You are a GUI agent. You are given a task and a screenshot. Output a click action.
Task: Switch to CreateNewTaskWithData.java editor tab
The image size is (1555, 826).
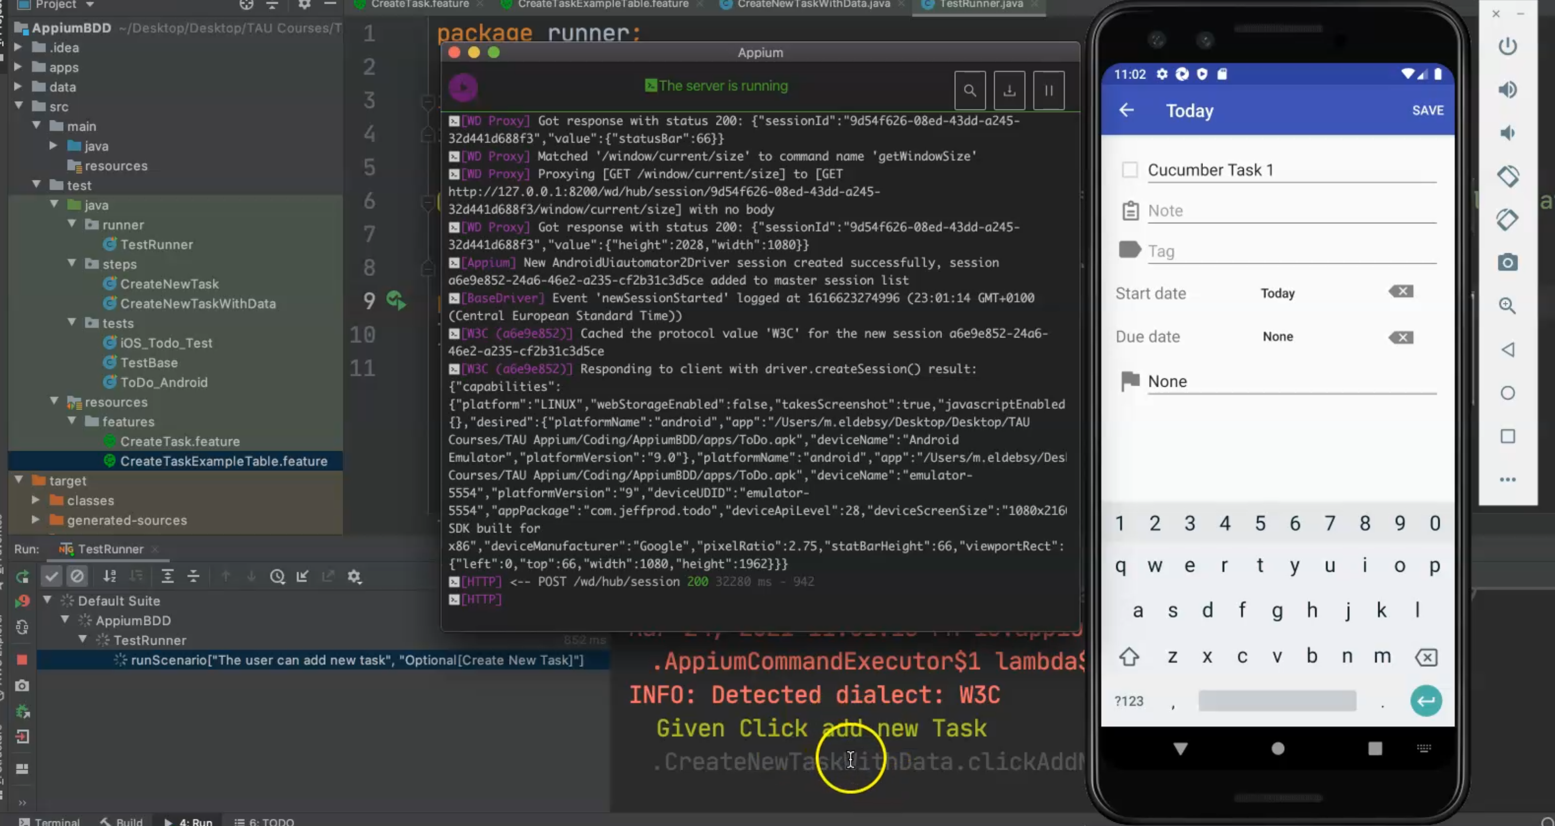click(813, 4)
